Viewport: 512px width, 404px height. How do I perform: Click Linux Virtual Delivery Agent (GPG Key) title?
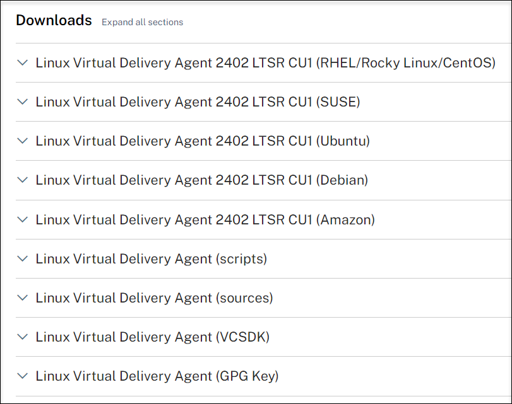(x=157, y=376)
